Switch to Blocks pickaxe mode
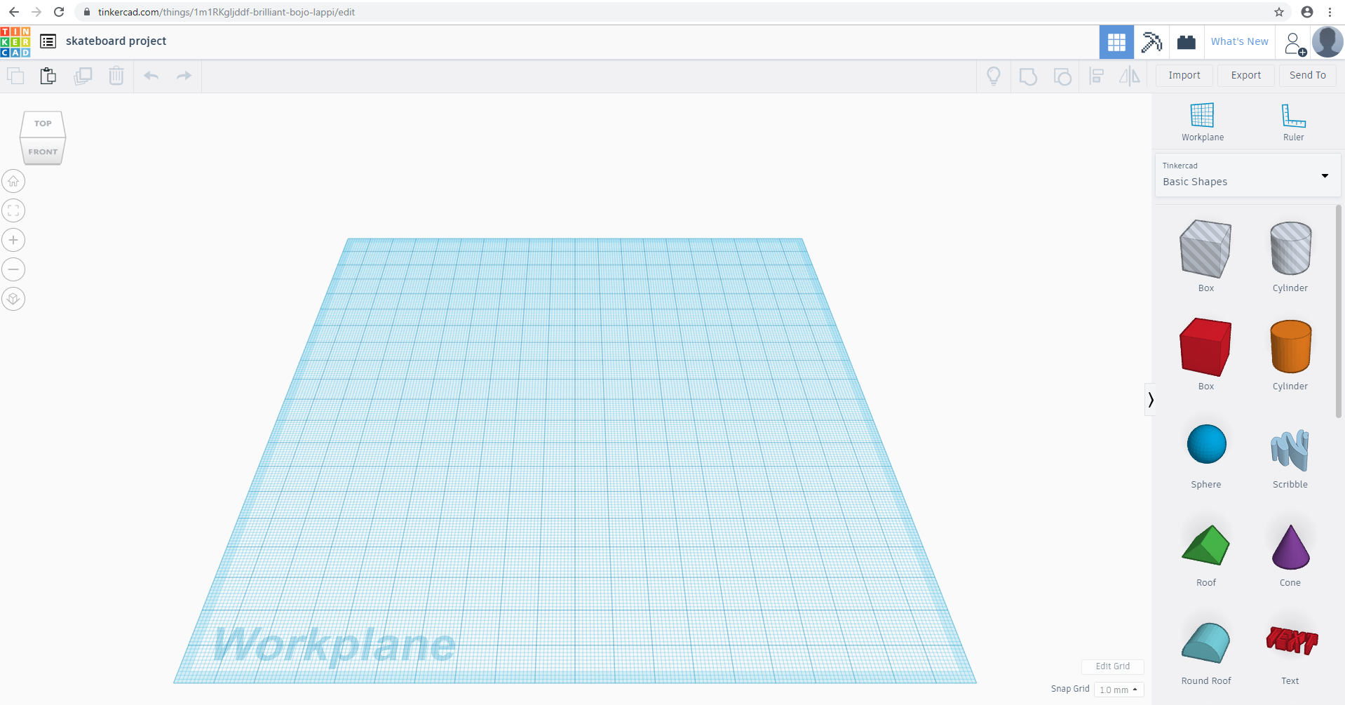Image resolution: width=1345 pixels, height=705 pixels. [1151, 42]
